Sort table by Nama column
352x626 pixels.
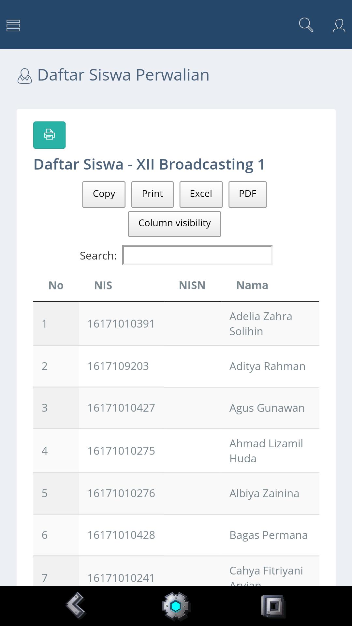tap(252, 286)
